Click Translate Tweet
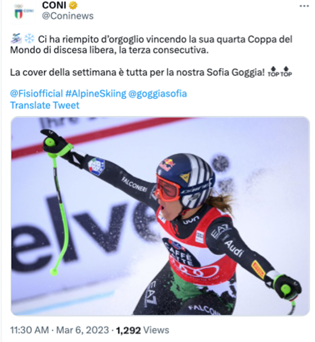Viewport: 315px width, 342px height. click(x=45, y=105)
